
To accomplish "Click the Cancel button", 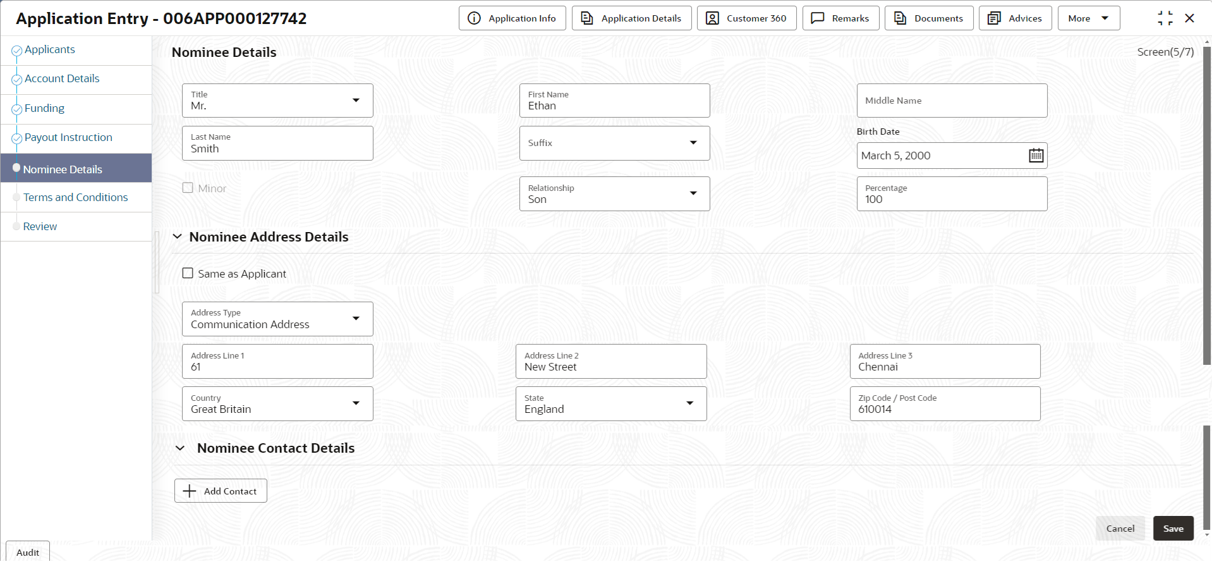I will [x=1120, y=529].
